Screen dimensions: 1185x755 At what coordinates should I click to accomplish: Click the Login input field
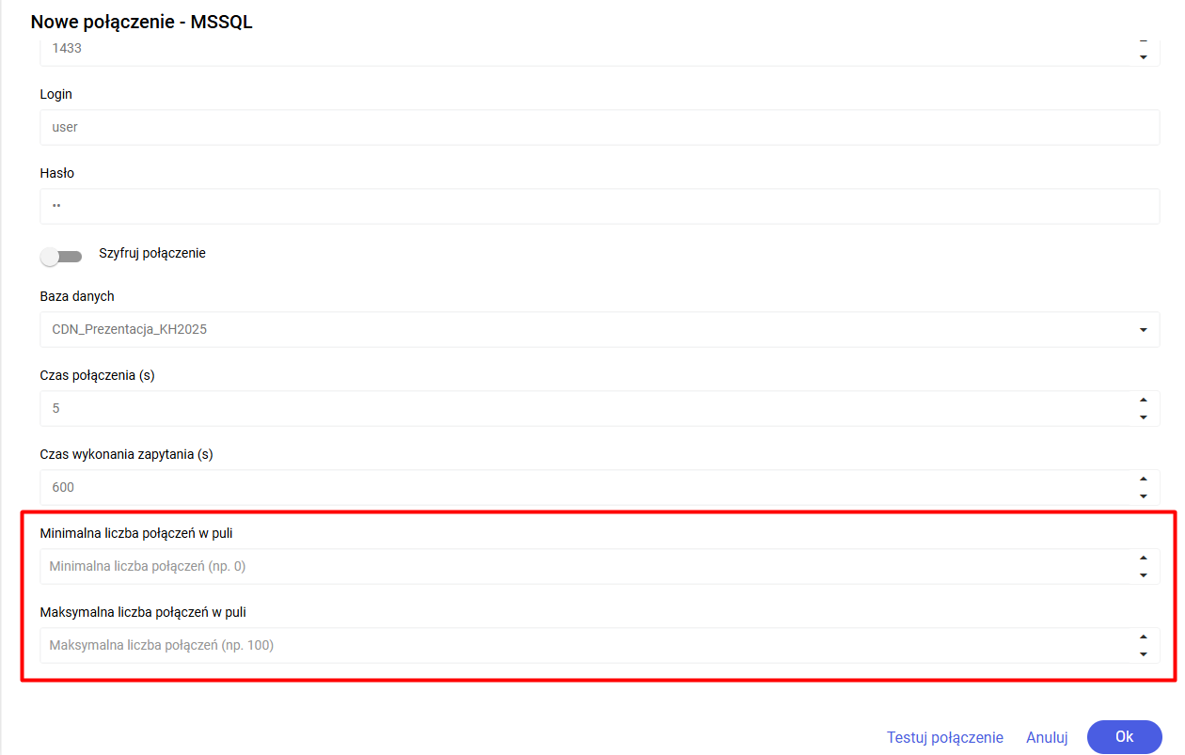click(599, 127)
